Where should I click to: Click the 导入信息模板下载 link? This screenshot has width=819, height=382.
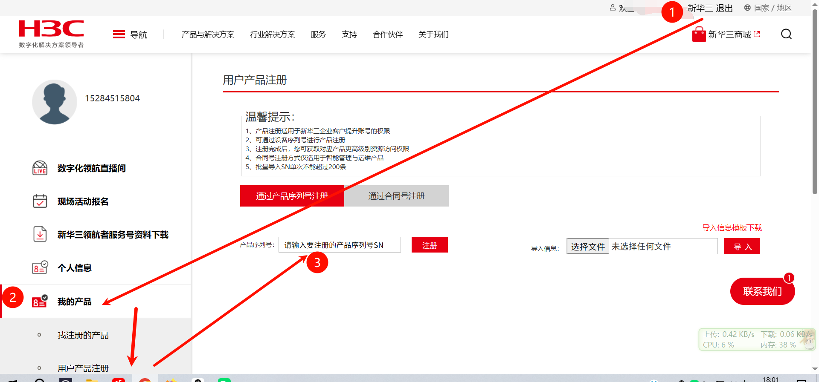point(732,228)
